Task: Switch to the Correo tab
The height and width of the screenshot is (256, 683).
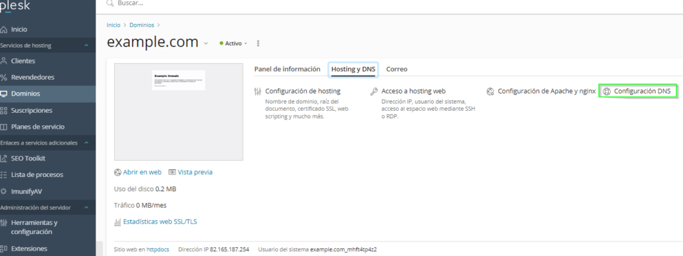Action: pyautogui.click(x=397, y=69)
